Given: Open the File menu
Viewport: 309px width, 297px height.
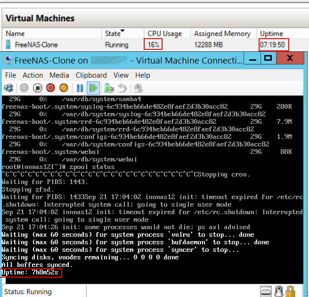Looking at the screenshot, I should [x=10, y=75].
